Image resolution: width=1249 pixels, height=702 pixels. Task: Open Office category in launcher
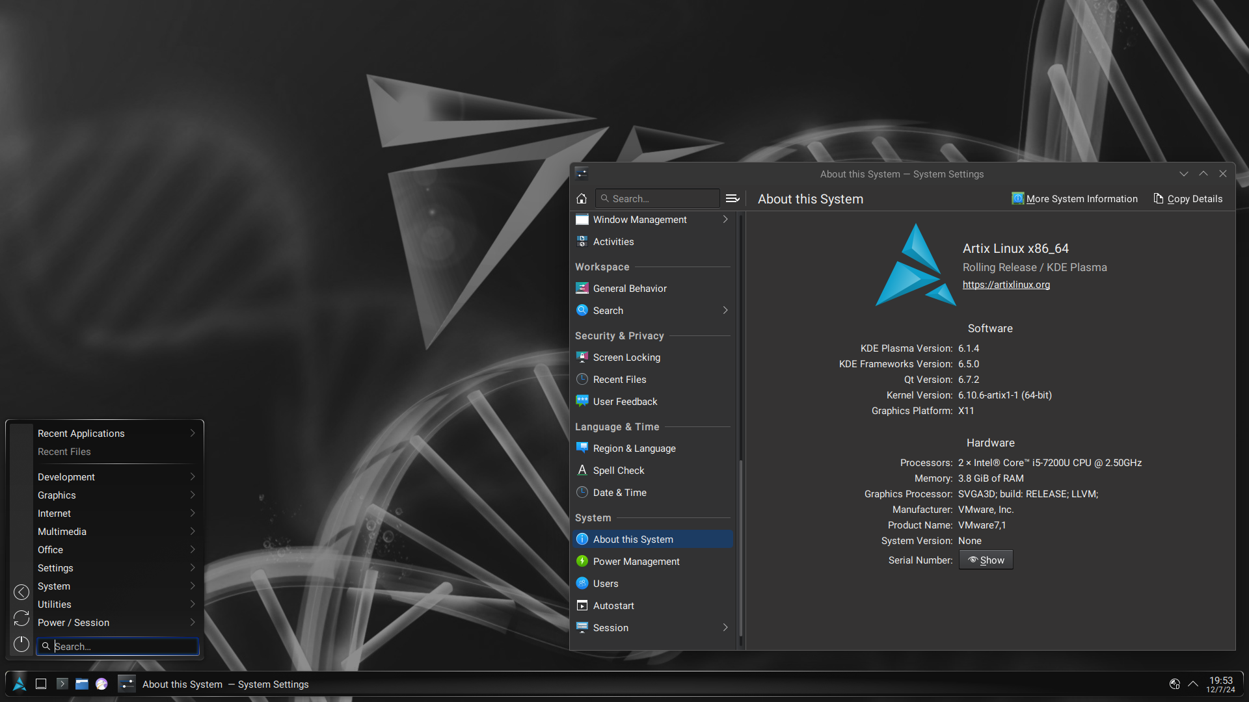tap(117, 550)
